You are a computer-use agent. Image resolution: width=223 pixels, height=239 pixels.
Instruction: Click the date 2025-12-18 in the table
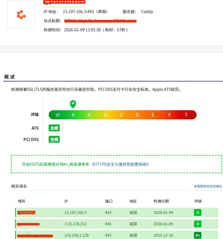(x=163, y=235)
